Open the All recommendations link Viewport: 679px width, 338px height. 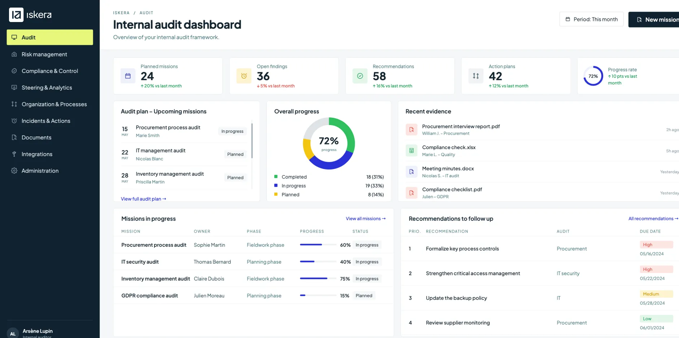653,219
